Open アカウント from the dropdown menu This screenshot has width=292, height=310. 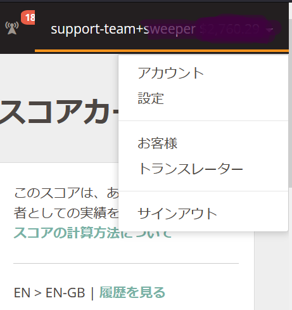[x=170, y=73]
